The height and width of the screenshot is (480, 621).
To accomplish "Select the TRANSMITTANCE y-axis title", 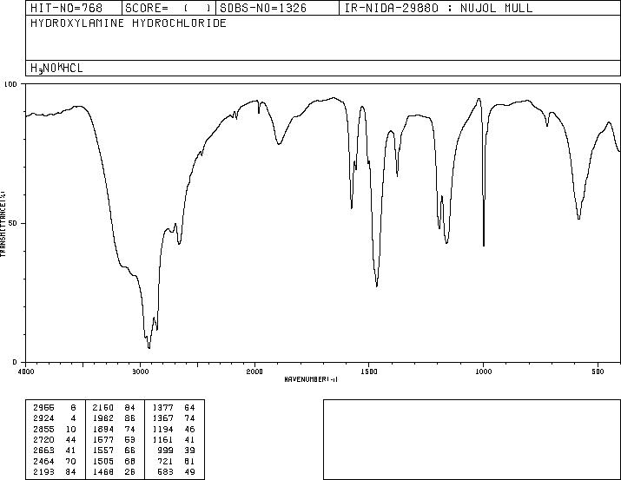I will (x=3, y=223).
